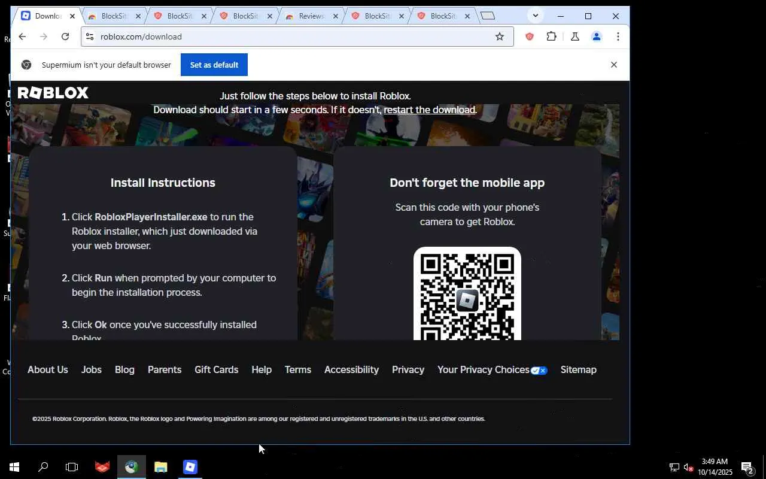Screen dimensions: 766x479
Task: Open the Privacy footer link
Action: (x=408, y=369)
